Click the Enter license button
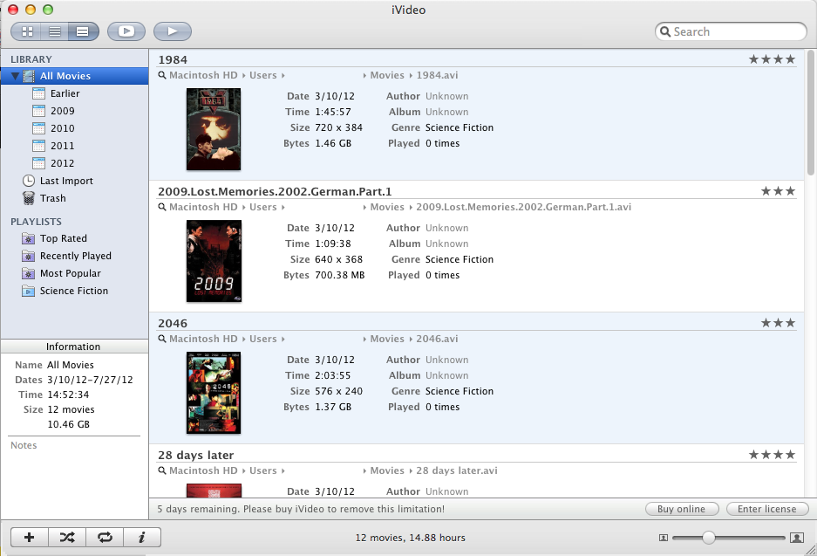Screen dimensions: 817x556 tap(767, 509)
